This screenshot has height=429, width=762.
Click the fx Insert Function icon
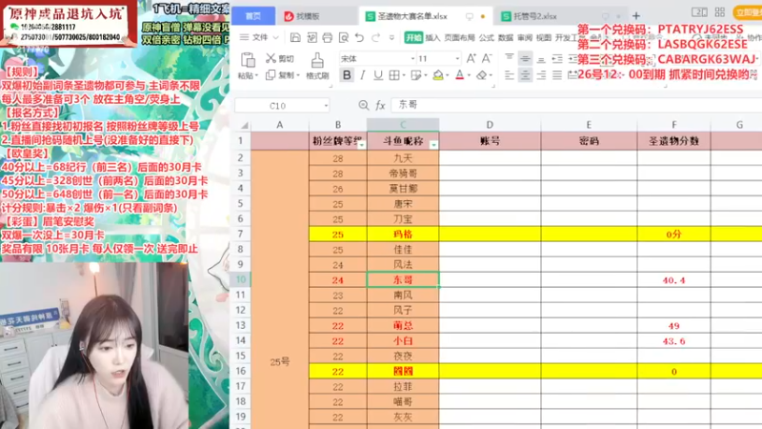pos(380,105)
